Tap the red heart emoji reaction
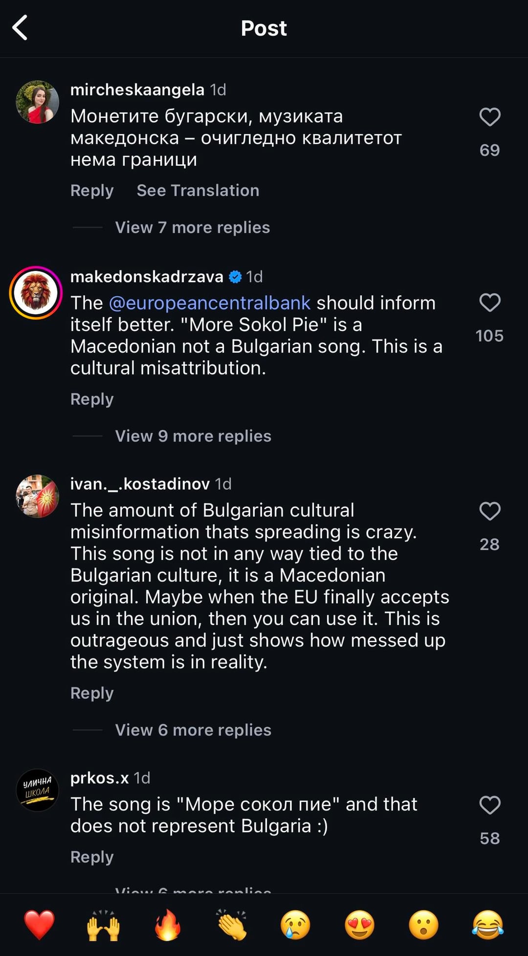528x956 pixels. tap(39, 925)
